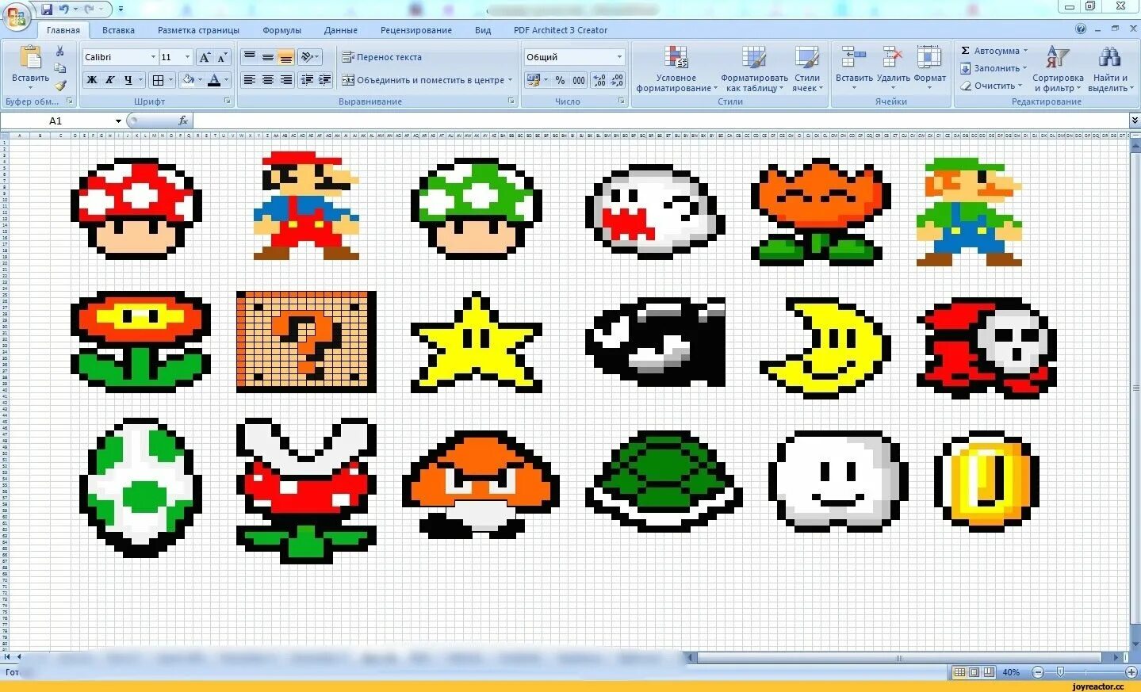Image resolution: width=1141 pixels, height=692 pixels.
Task: Open the Calibri font name dropdown
Action: tap(153, 57)
